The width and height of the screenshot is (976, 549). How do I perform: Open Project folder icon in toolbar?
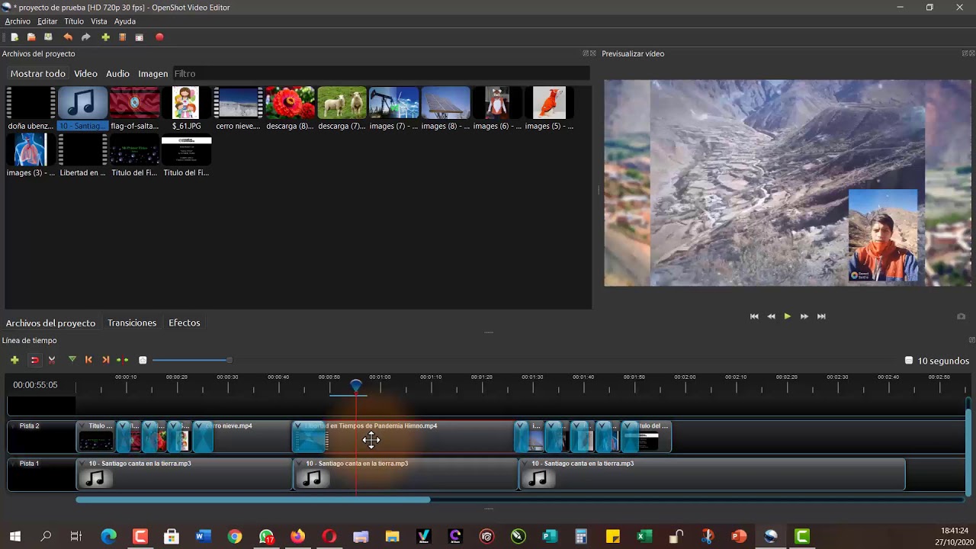tap(31, 37)
